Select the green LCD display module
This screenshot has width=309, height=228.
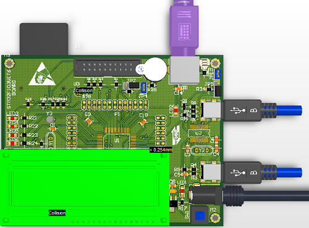click(x=85, y=187)
